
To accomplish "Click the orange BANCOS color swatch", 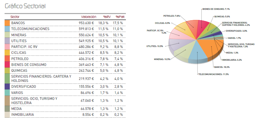I will pyautogui.click(x=8, y=23).
